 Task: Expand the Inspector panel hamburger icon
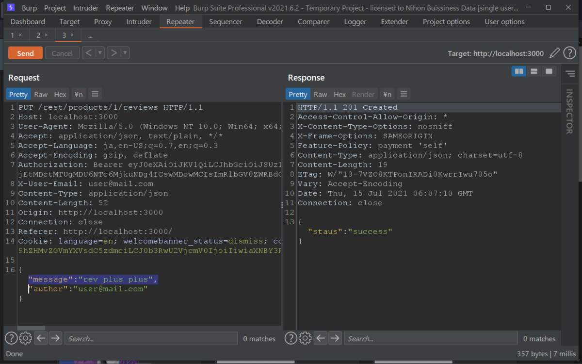click(x=570, y=74)
